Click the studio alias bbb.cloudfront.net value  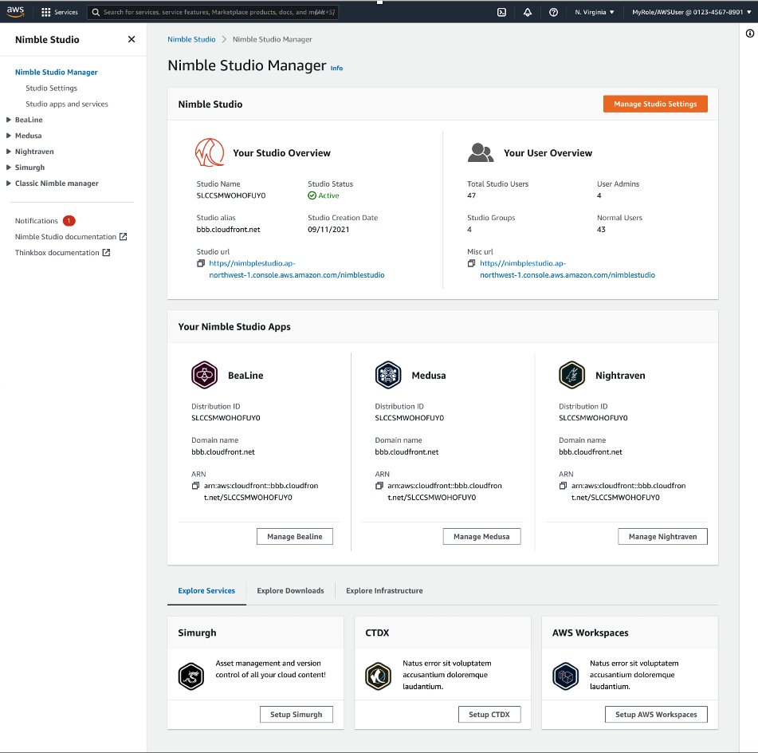(x=228, y=230)
